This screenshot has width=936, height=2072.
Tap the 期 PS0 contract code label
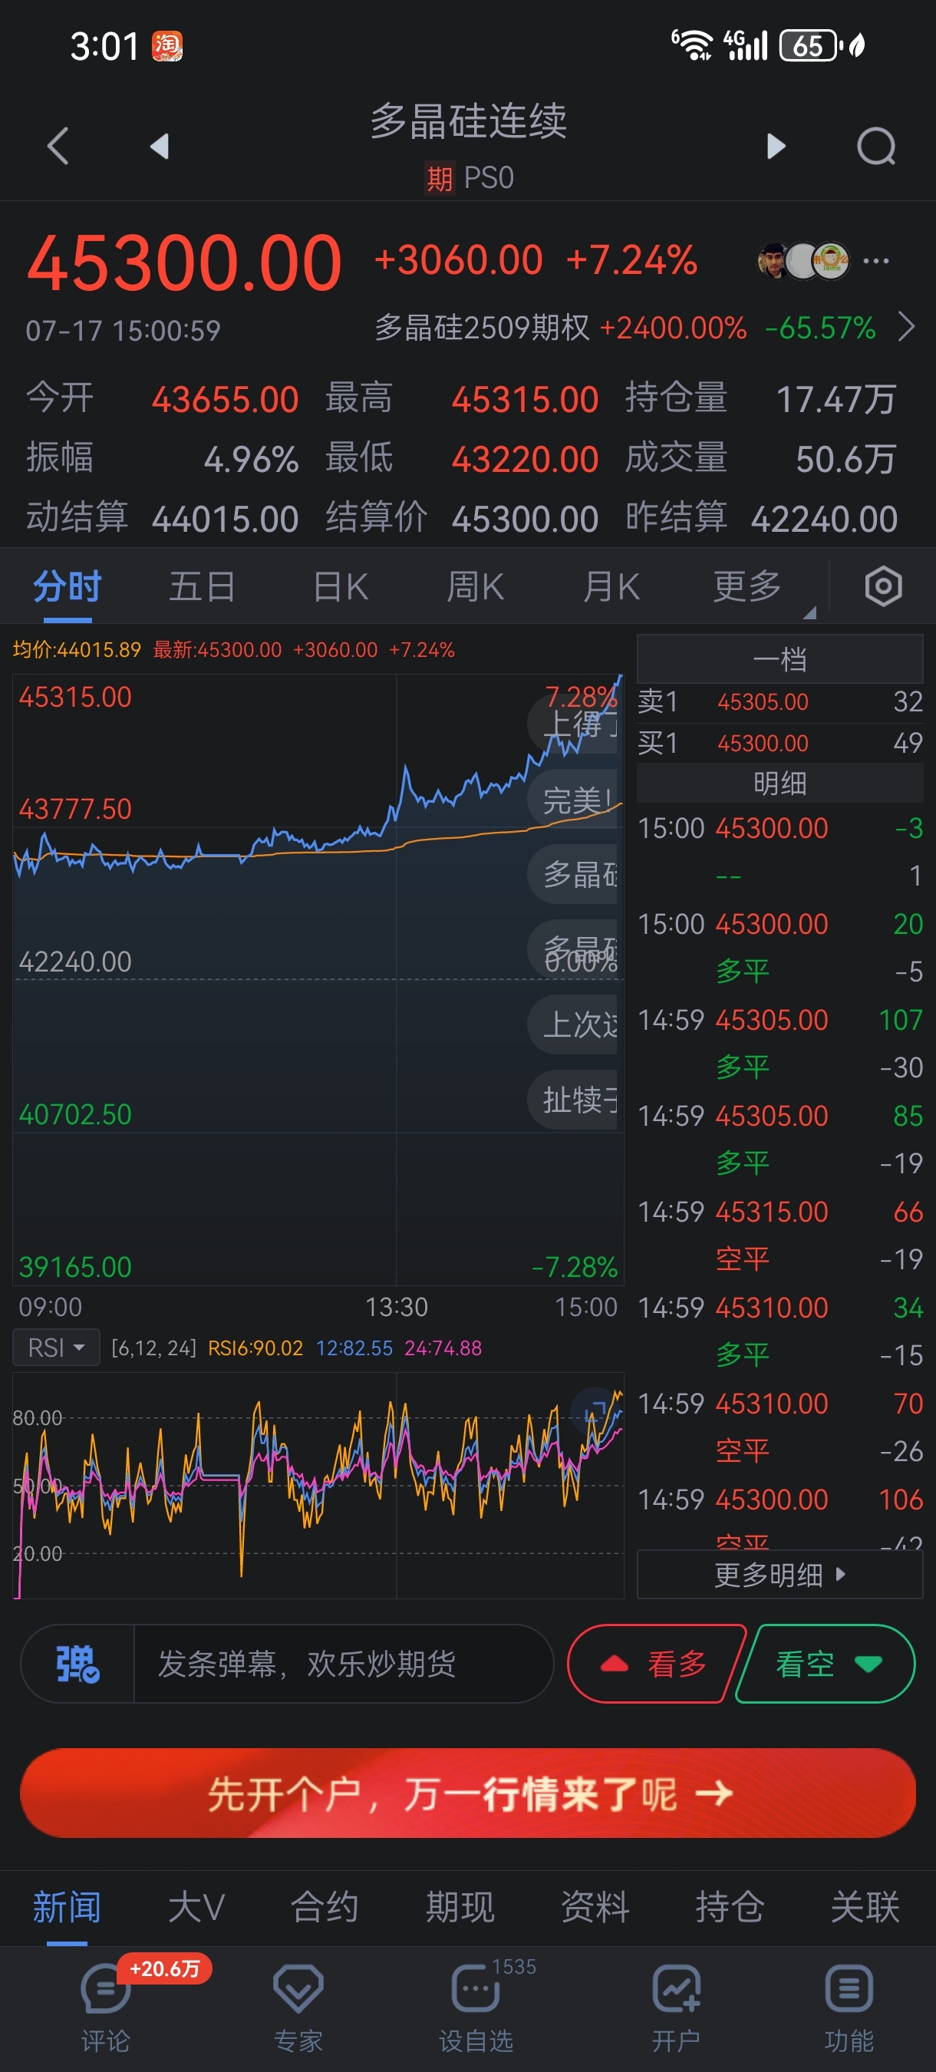[x=469, y=178]
